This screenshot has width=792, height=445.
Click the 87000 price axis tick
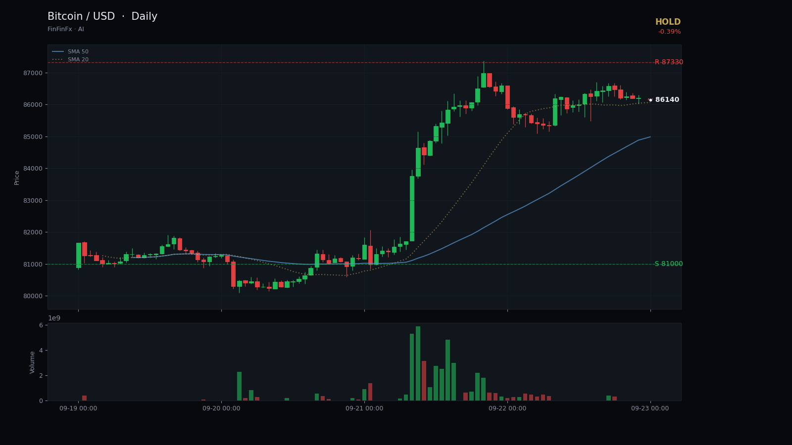(33, 73)
